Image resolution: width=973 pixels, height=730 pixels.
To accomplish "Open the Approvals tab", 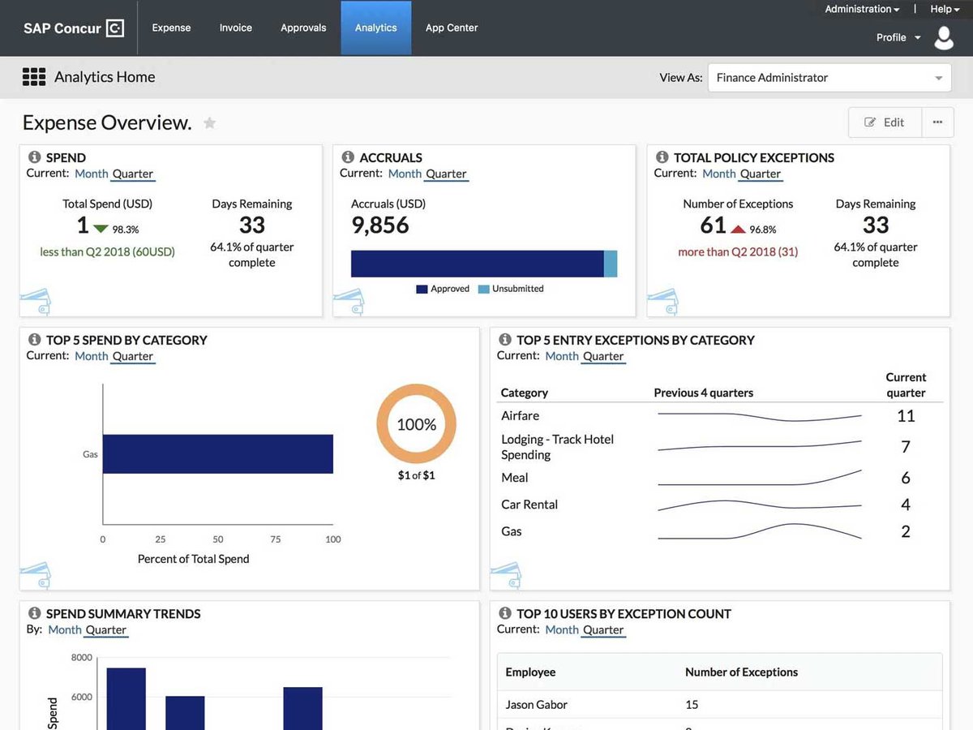I will (x=303, y=28).
